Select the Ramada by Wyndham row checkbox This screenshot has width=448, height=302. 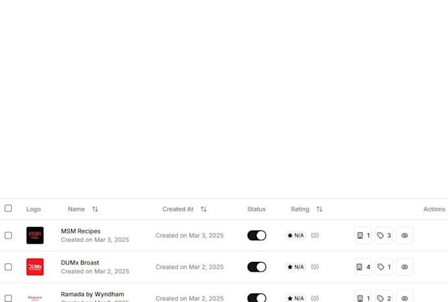tap(9, 298)
